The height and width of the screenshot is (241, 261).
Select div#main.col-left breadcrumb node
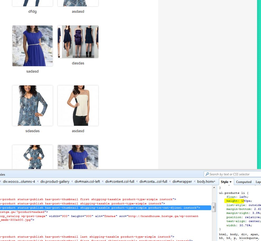tap(87, 182)
